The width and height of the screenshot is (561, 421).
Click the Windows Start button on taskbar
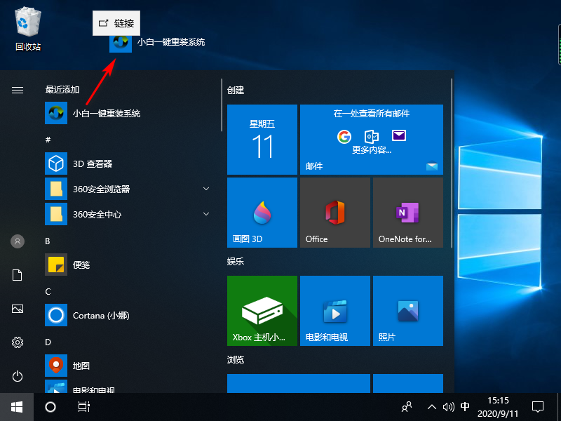pyautogui.click(x=17, y=407)
